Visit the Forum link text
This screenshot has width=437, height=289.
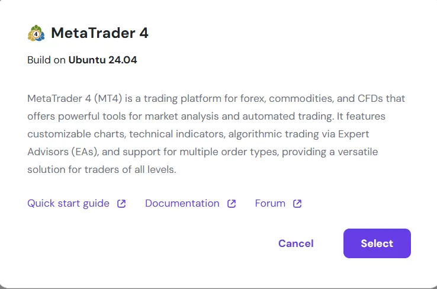(270, 203)
